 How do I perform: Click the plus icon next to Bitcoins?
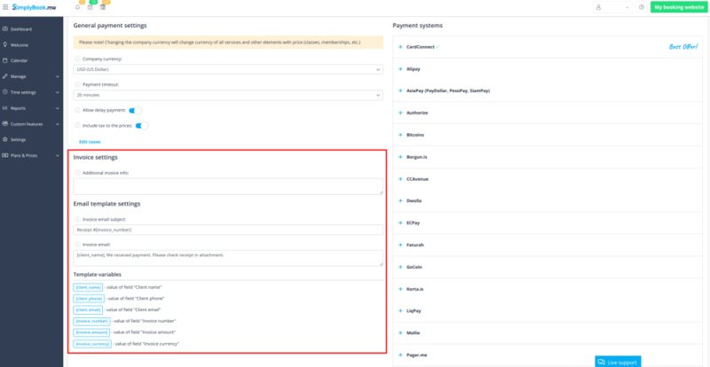click(x=400, y=135)
